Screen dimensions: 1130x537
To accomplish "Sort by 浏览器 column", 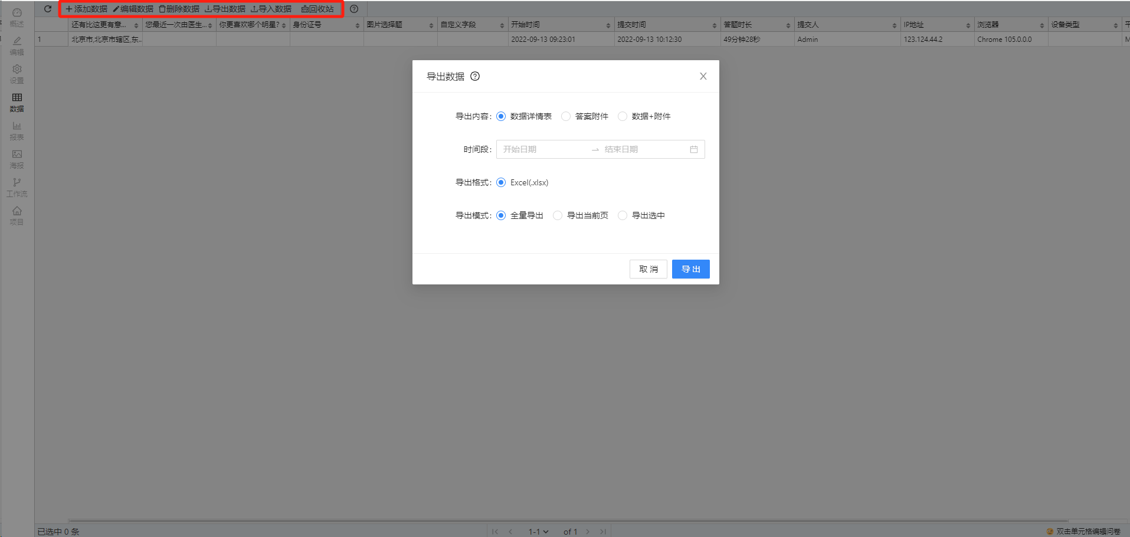I will coord(1041,25).
